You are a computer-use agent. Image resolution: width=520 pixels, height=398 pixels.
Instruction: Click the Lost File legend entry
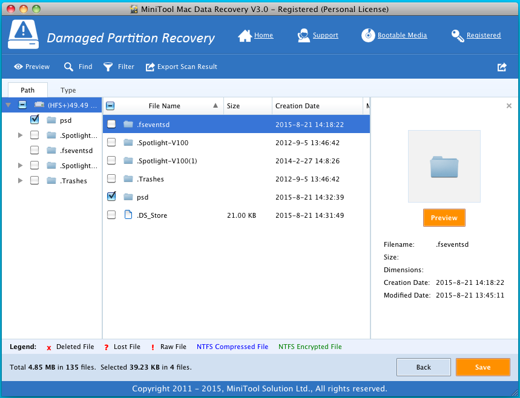[x=122, y=347]
